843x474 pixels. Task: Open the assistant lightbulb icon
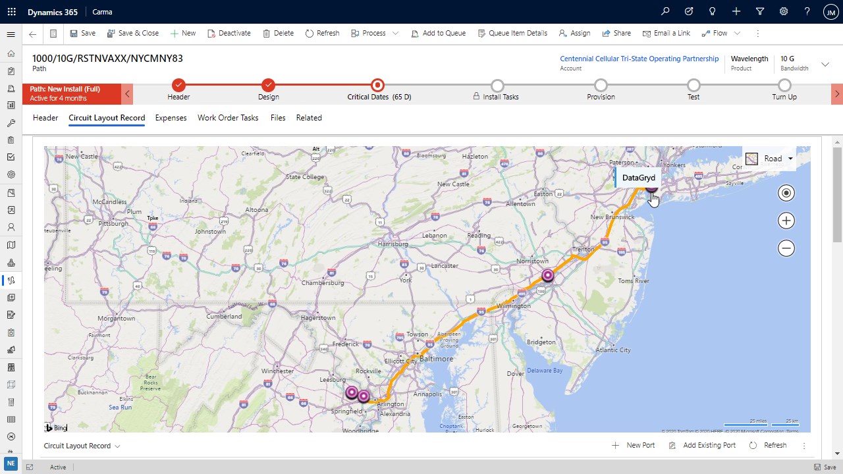pos(713,12)
